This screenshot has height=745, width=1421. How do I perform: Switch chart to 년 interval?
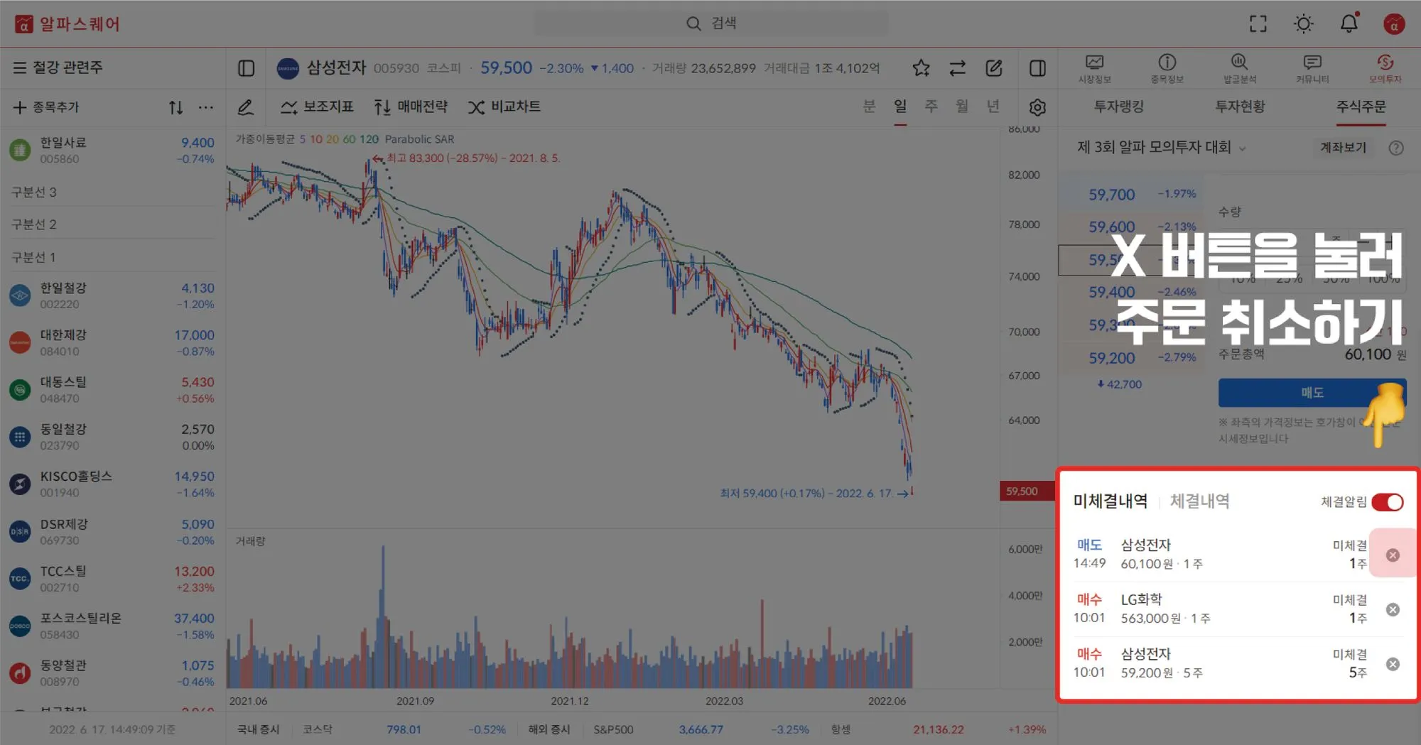click(993, 107)
